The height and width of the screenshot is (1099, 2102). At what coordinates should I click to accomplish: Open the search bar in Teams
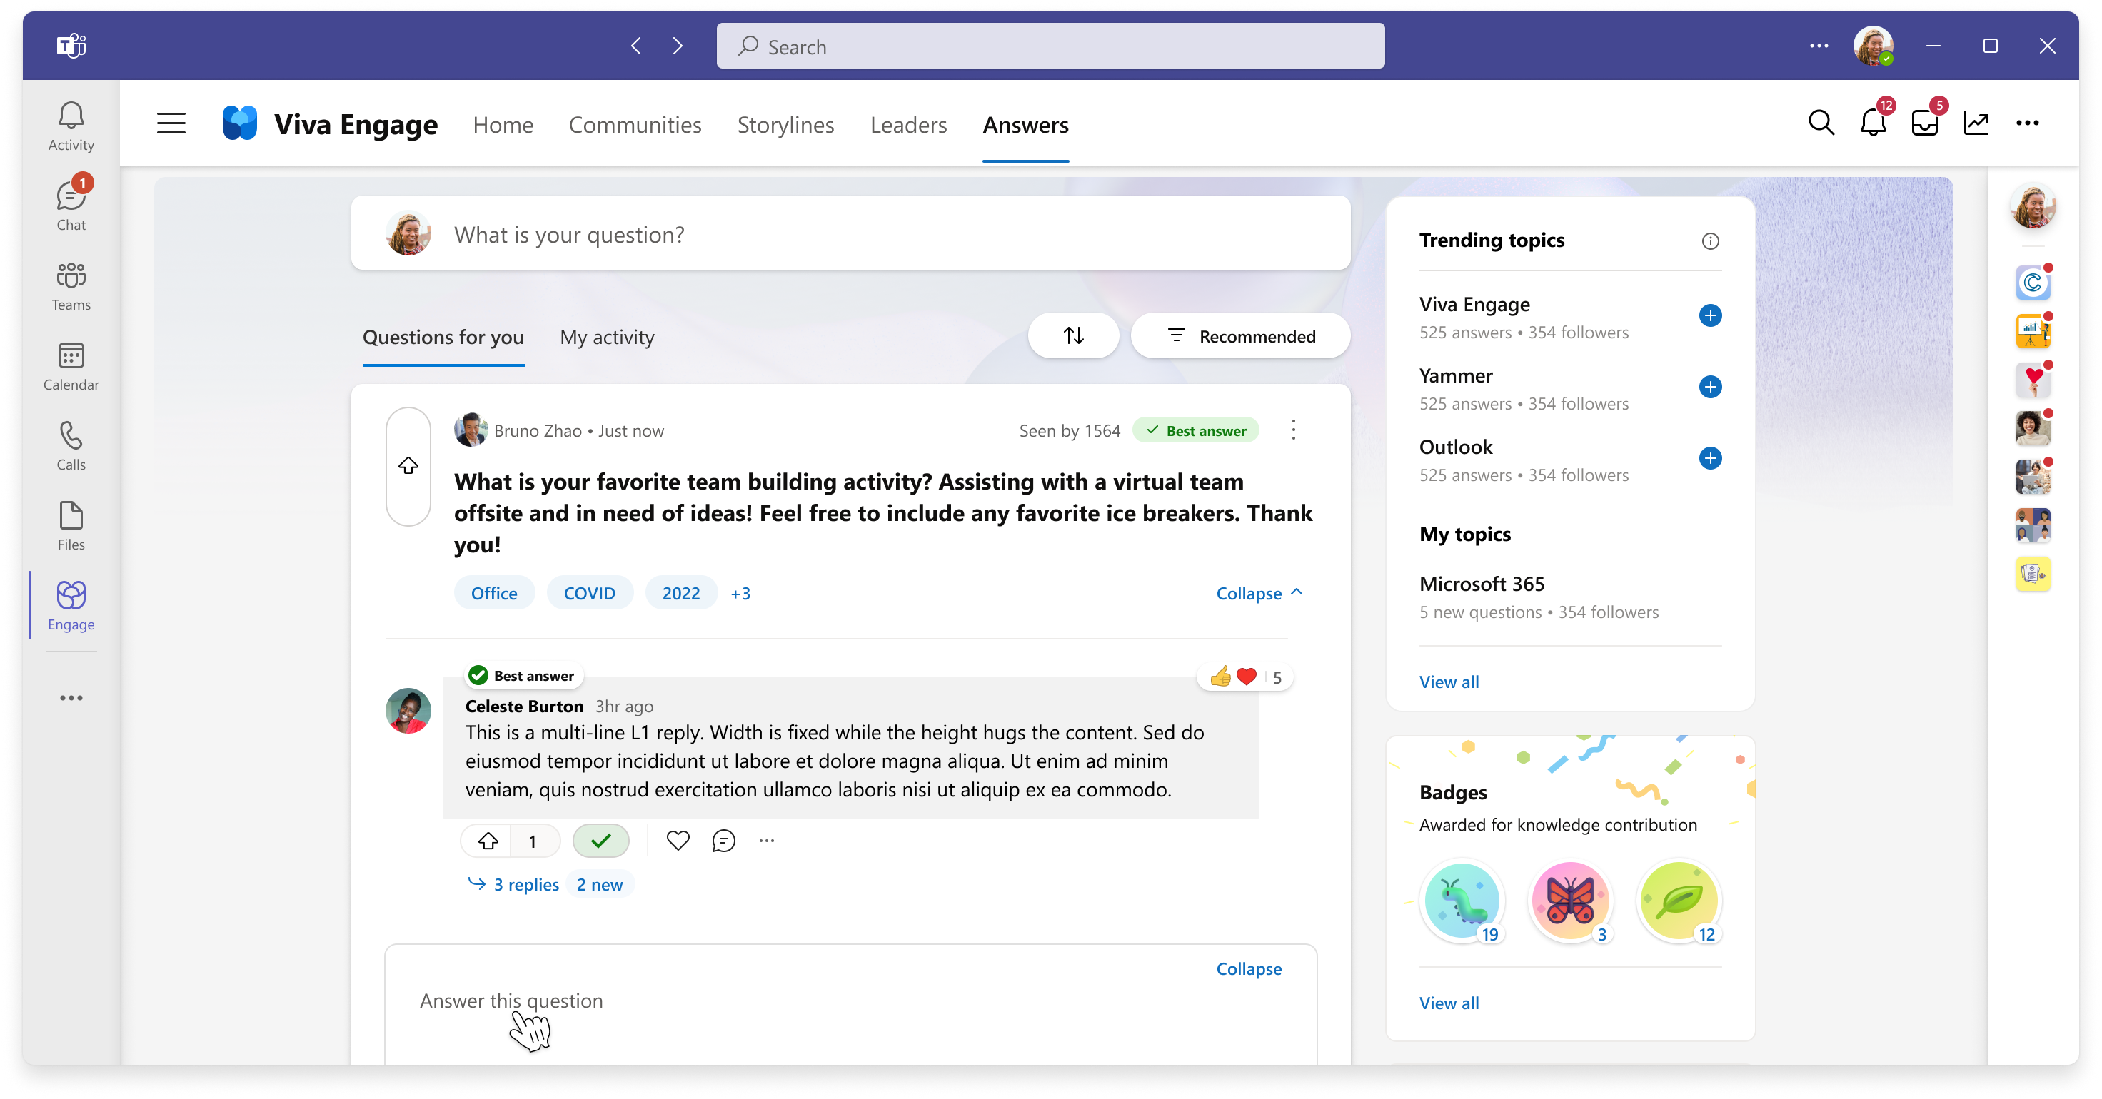pos(1050,46)
